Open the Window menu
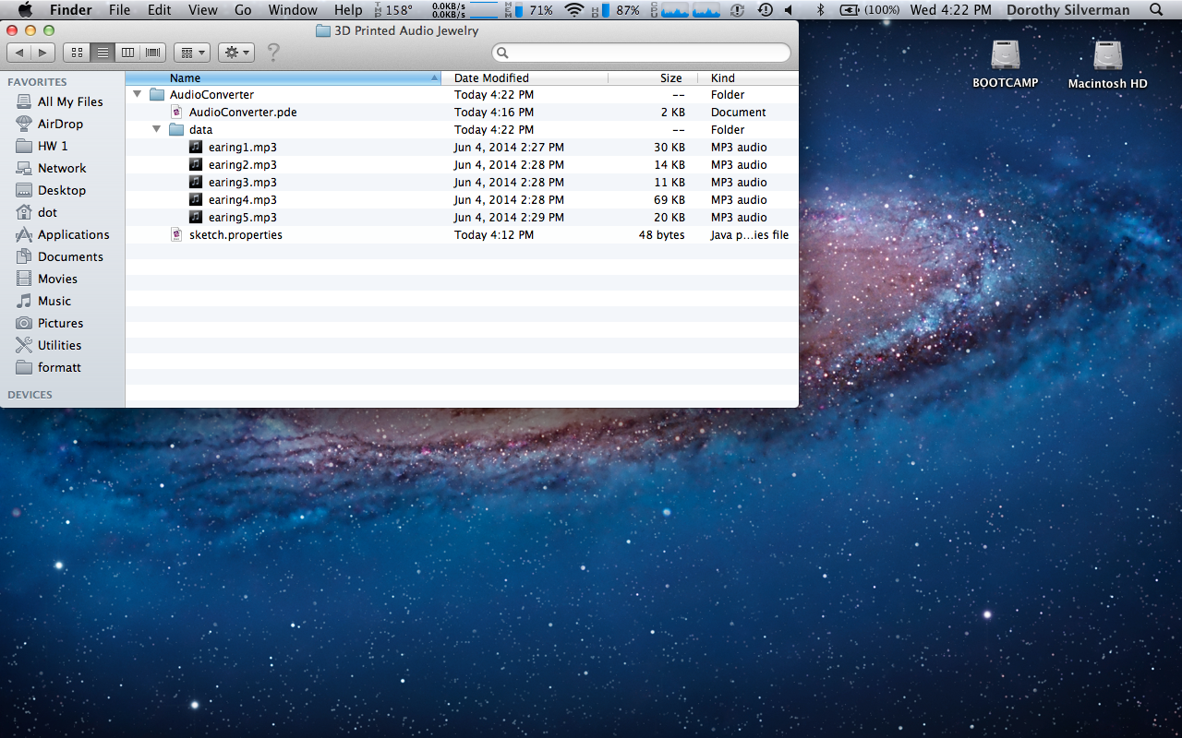This screenshot has width=1182, height=738. click(x=293, y=10)
